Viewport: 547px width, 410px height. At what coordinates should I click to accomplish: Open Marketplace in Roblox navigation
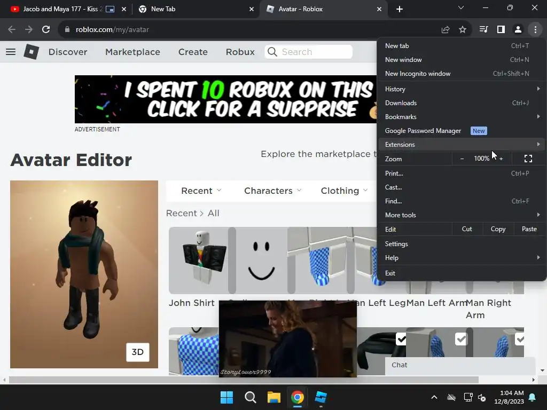(132, 52)
